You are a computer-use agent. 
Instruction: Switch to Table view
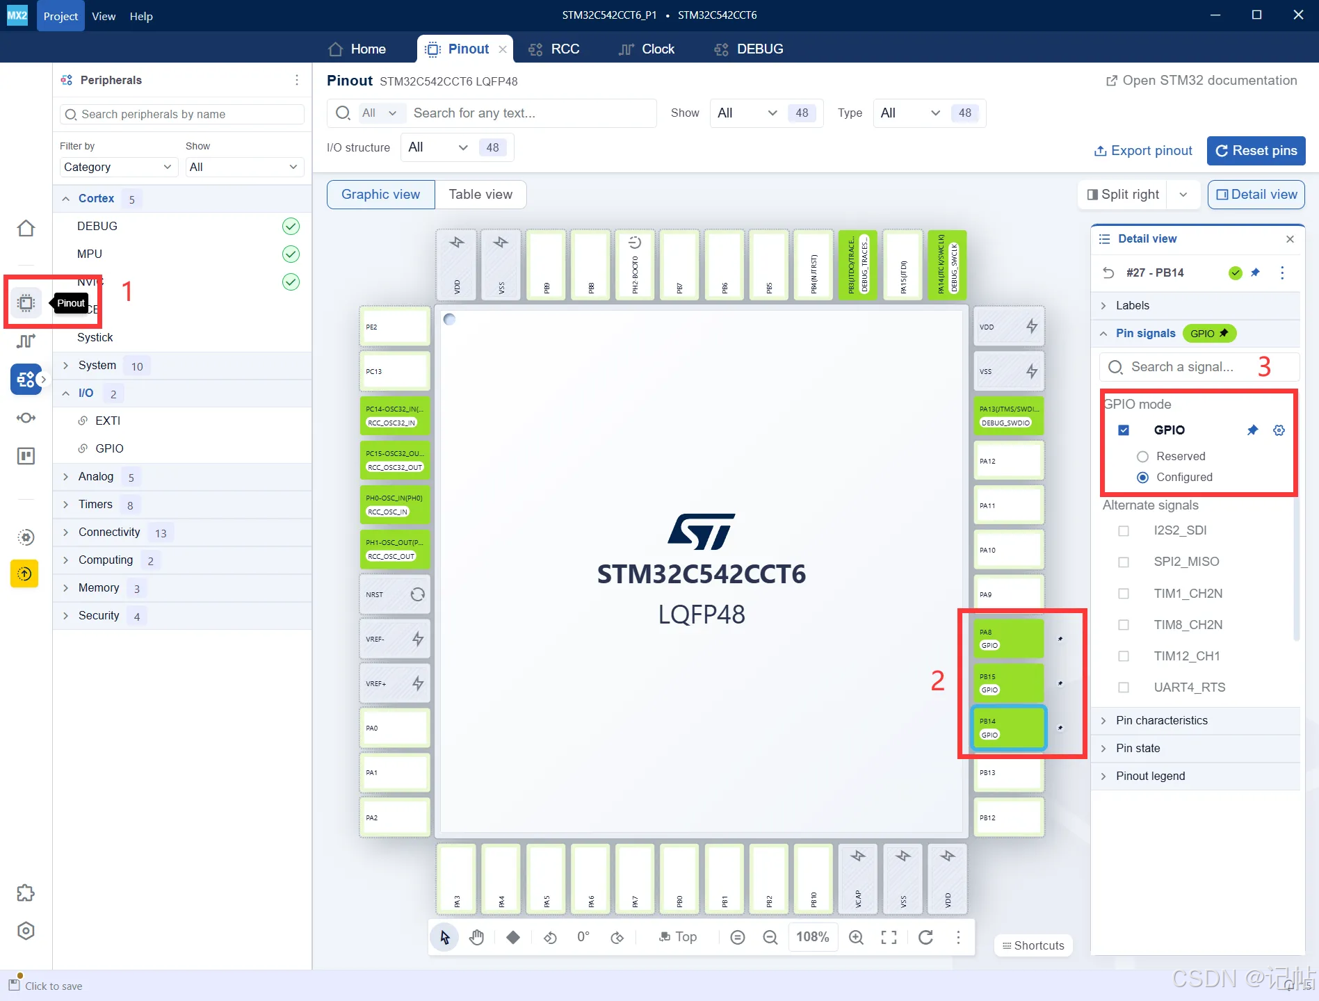pyautogui.click(x=480, y=195)
